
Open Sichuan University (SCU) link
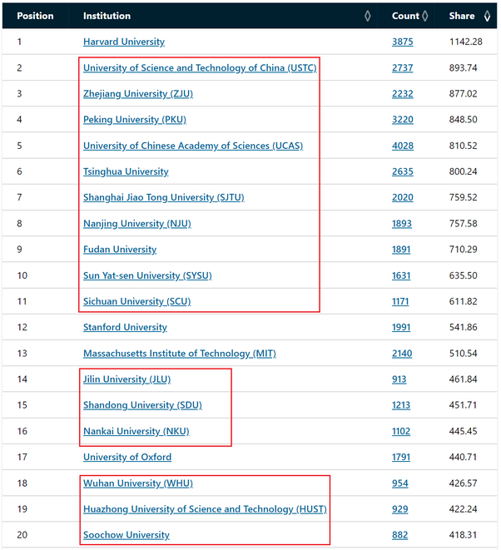pos(136,301)
